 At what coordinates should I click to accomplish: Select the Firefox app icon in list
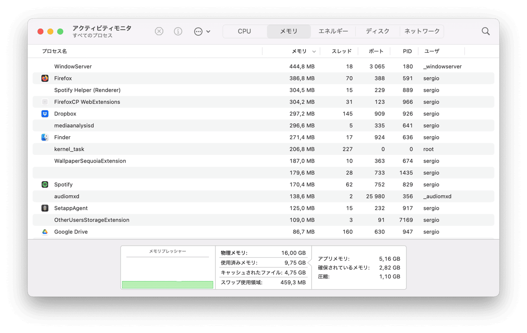(x=45, y=78)
